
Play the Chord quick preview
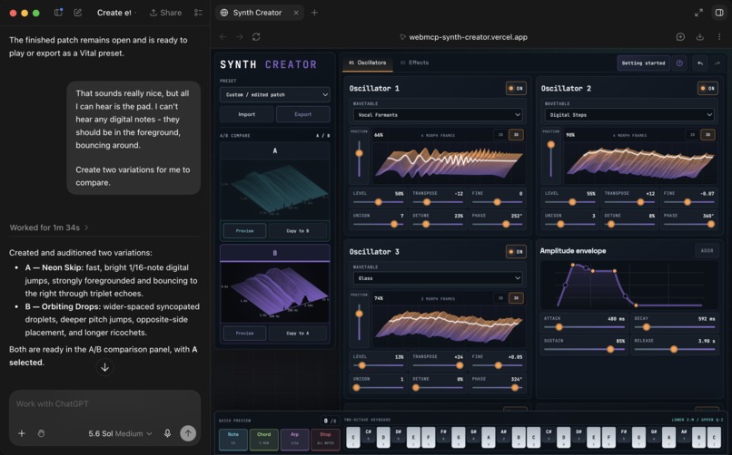tap(263, 439)
